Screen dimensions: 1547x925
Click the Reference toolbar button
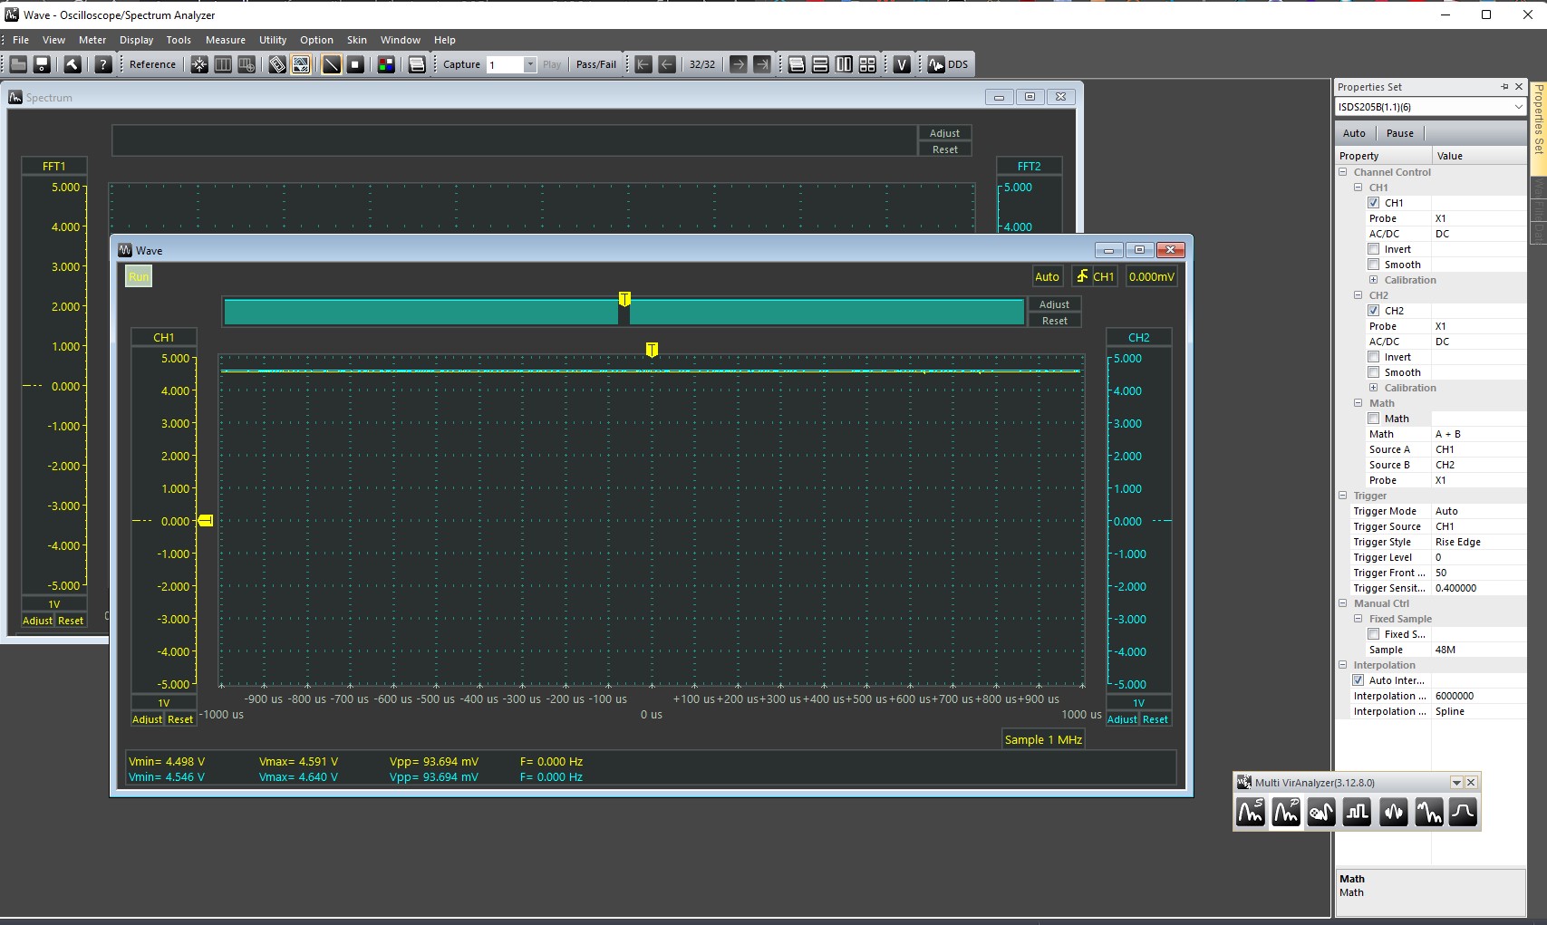click(x=152, y=64)
